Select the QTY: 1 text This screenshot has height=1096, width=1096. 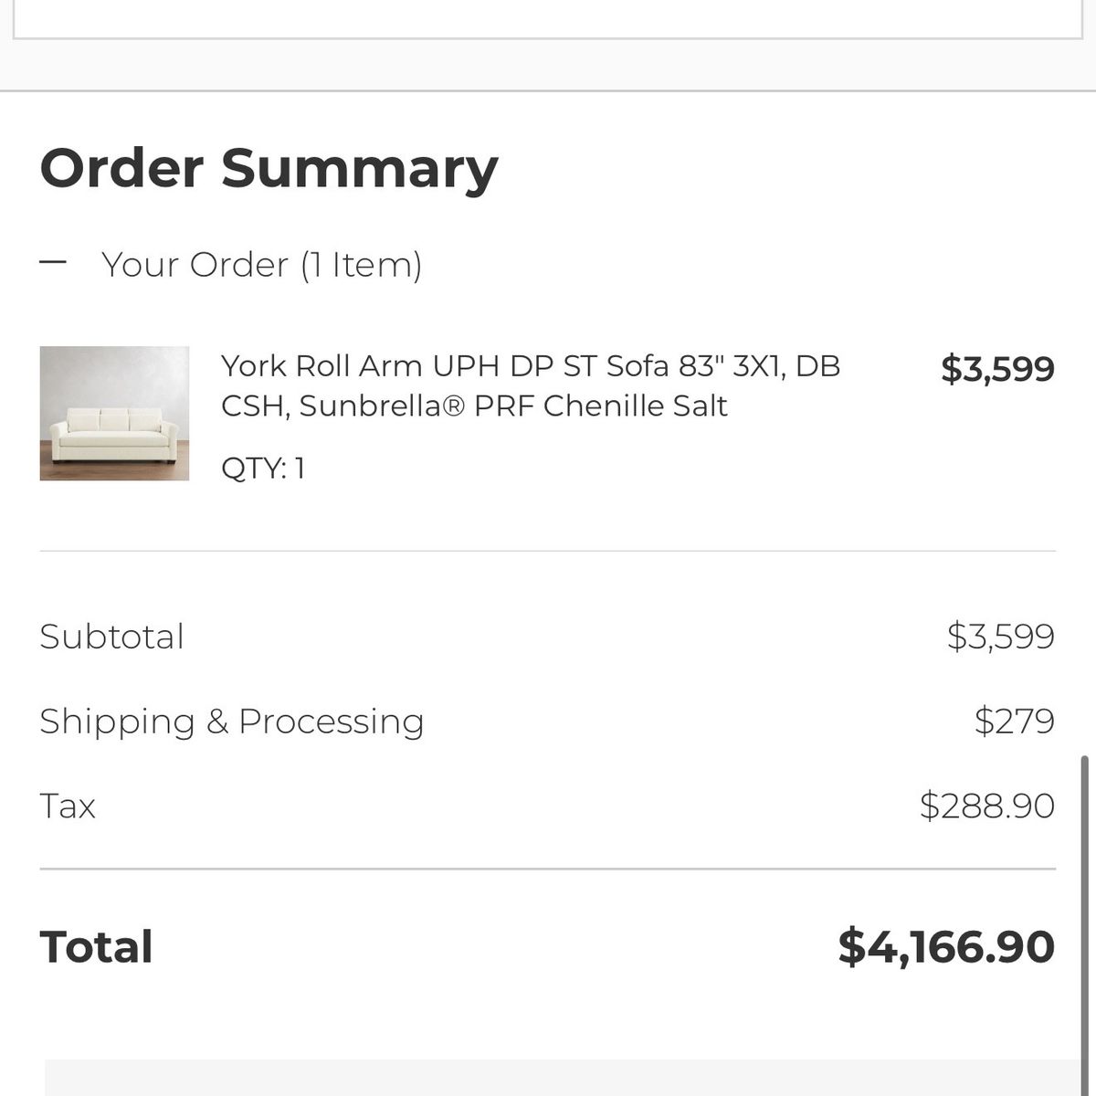click(x=263, y=468)
